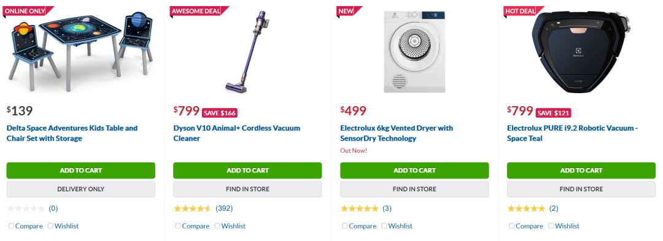This screenshot has width=663, height=241.
Task: Open Delta Space Adventures Kids Table title link
Action: (x=72, y=133)
